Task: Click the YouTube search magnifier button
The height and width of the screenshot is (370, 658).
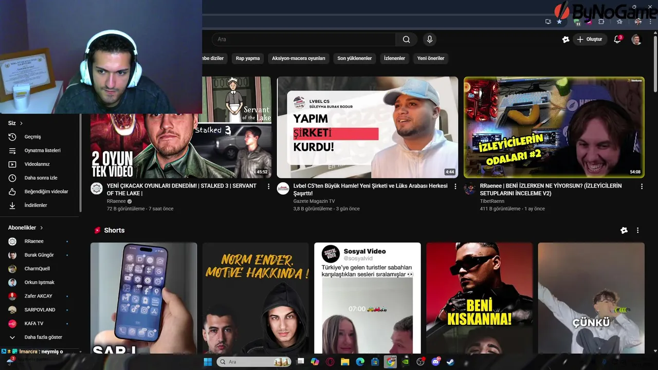Action: click(x=406, y=40)
